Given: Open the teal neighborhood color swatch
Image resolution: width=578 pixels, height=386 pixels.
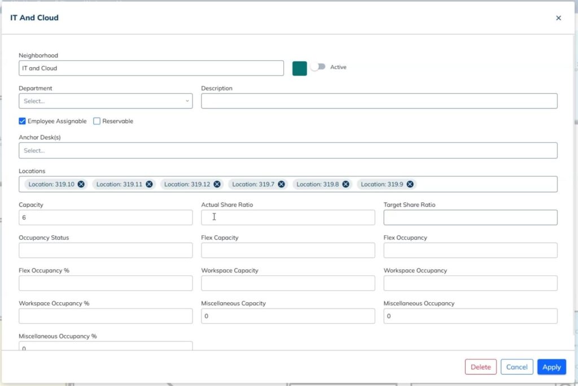Looking at the screenshot, I should [299, 68].
